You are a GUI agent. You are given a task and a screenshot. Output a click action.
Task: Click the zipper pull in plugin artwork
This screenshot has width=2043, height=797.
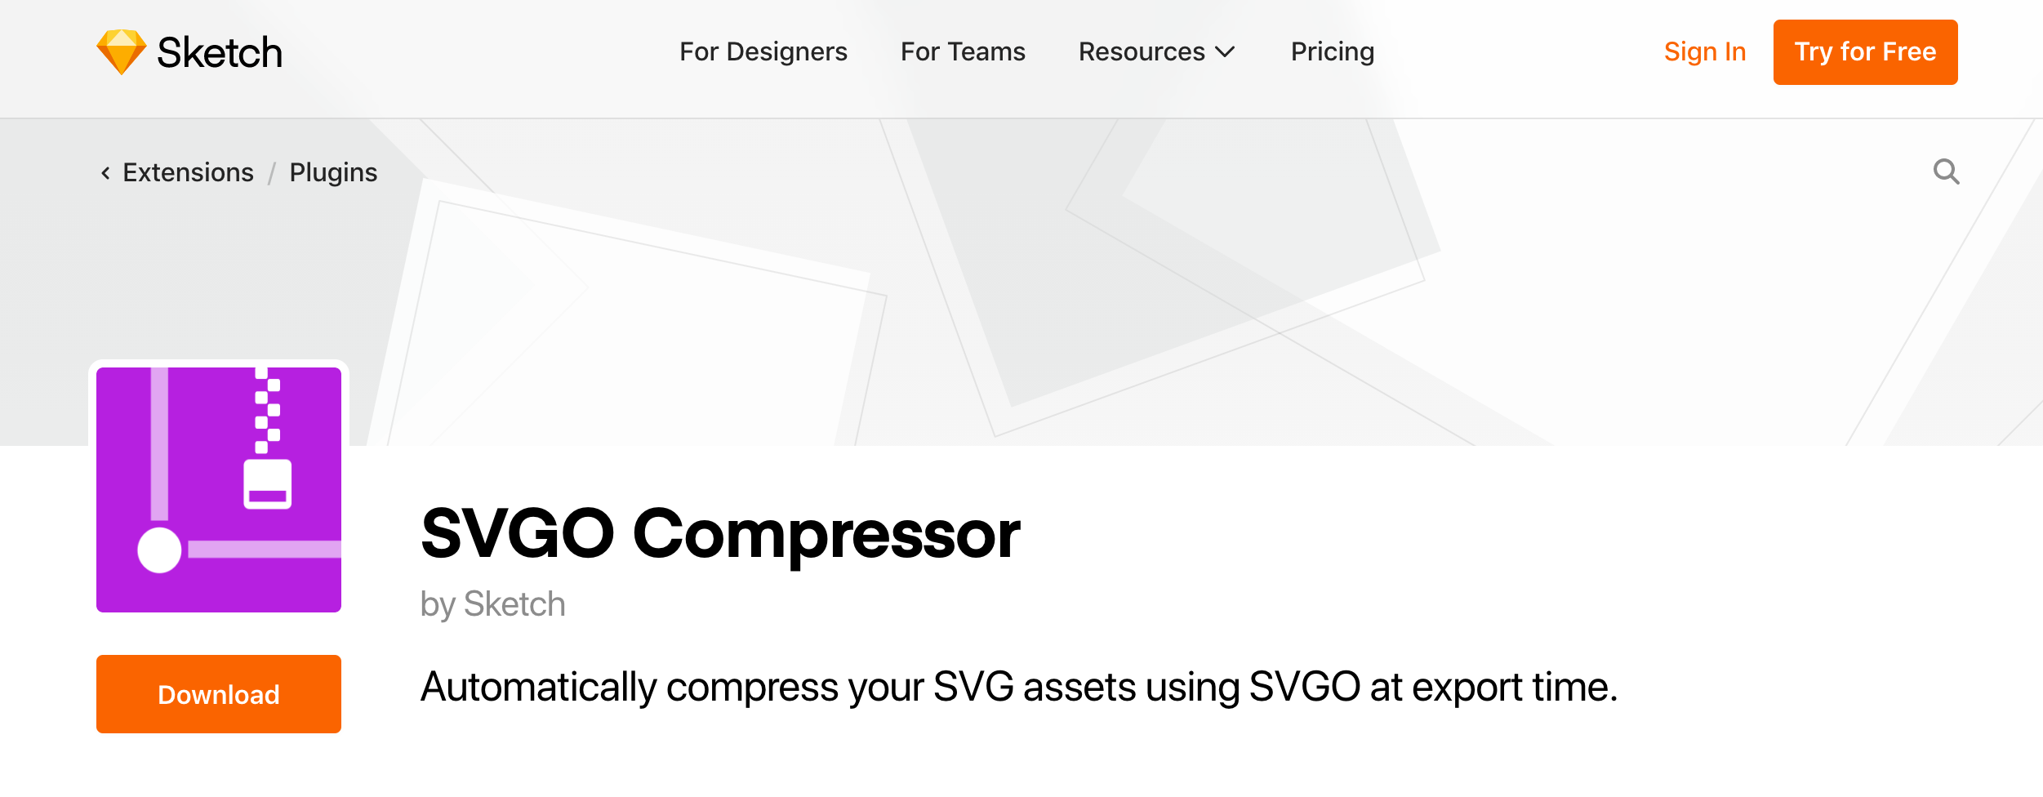click(267, 484)
